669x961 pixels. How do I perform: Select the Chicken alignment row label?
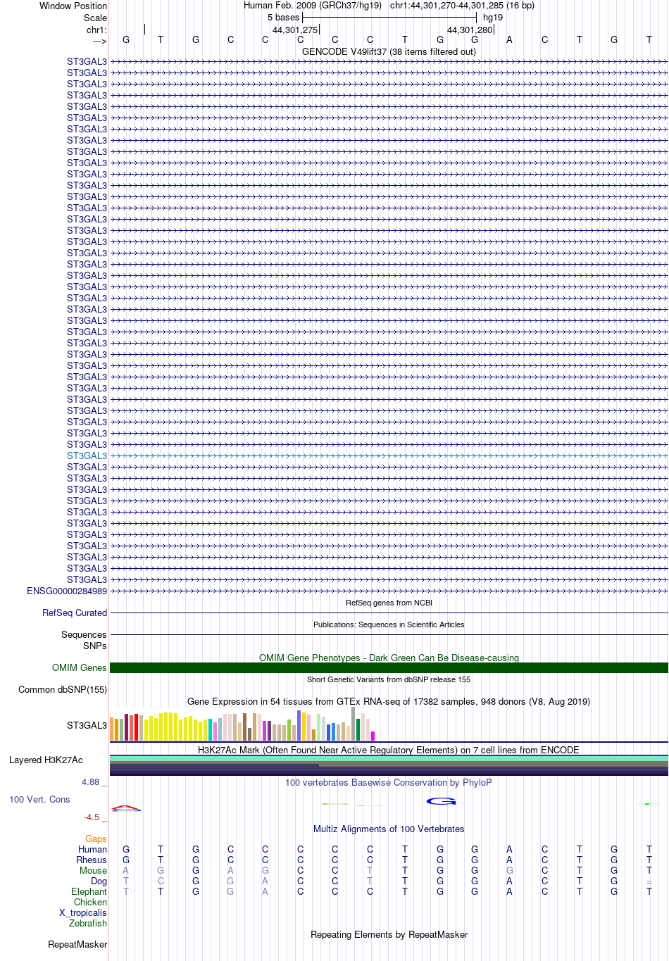[90, 902]
